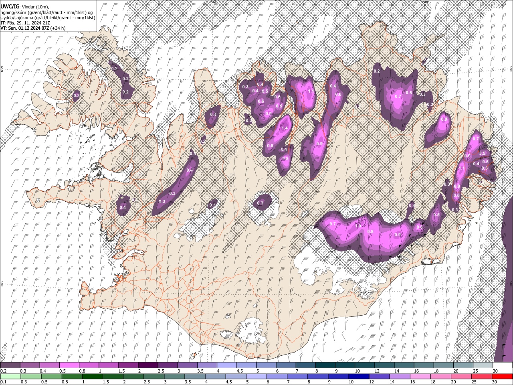The image size is (513, 385).
Task: Select the dark green swatch at 1 in lower legend
Action: [x=93, y=376]
